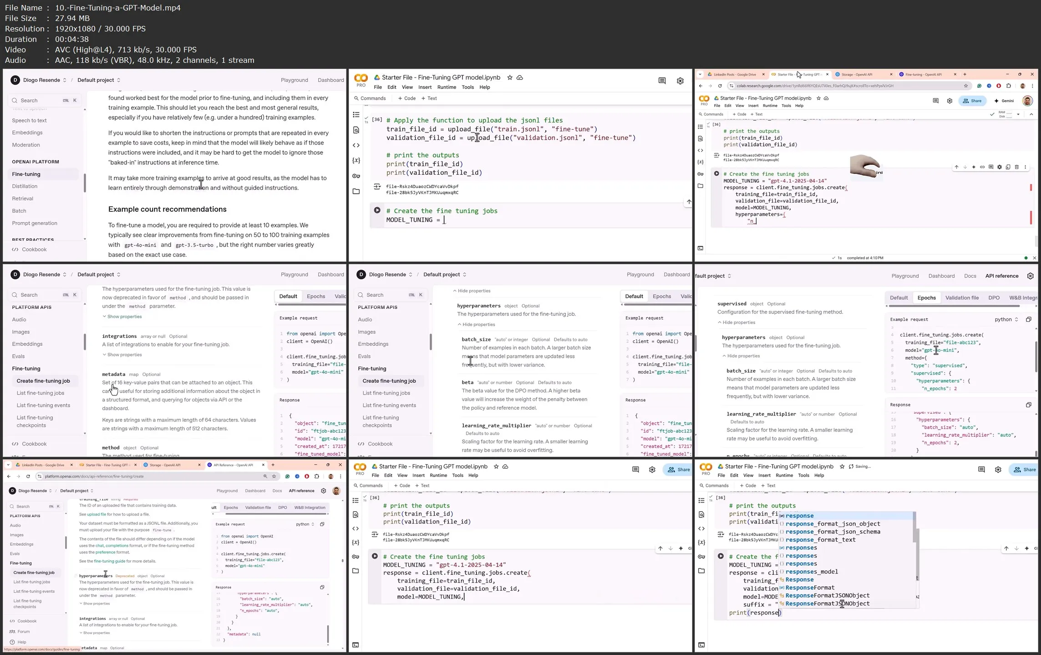The width and height of the screenshot is (1041, 655).
Task: Open variables {x} icon in the Colab frame showing Saving
Action: click(x=701, y=543)
